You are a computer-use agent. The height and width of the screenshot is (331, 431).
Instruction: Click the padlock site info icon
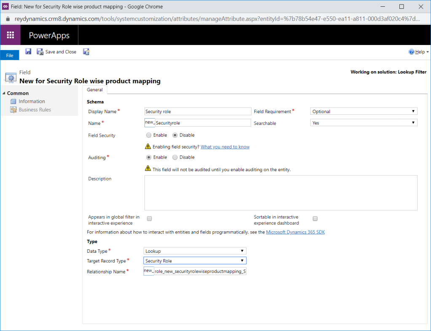7,19
